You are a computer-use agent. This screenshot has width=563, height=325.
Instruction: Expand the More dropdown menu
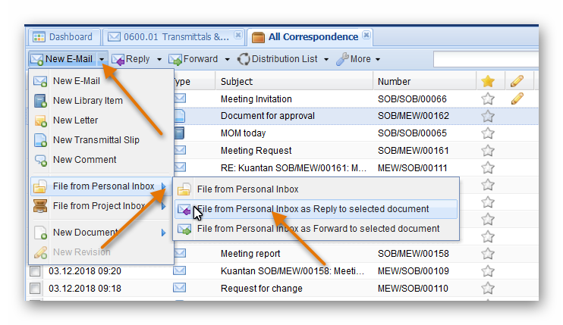point(377,59)
